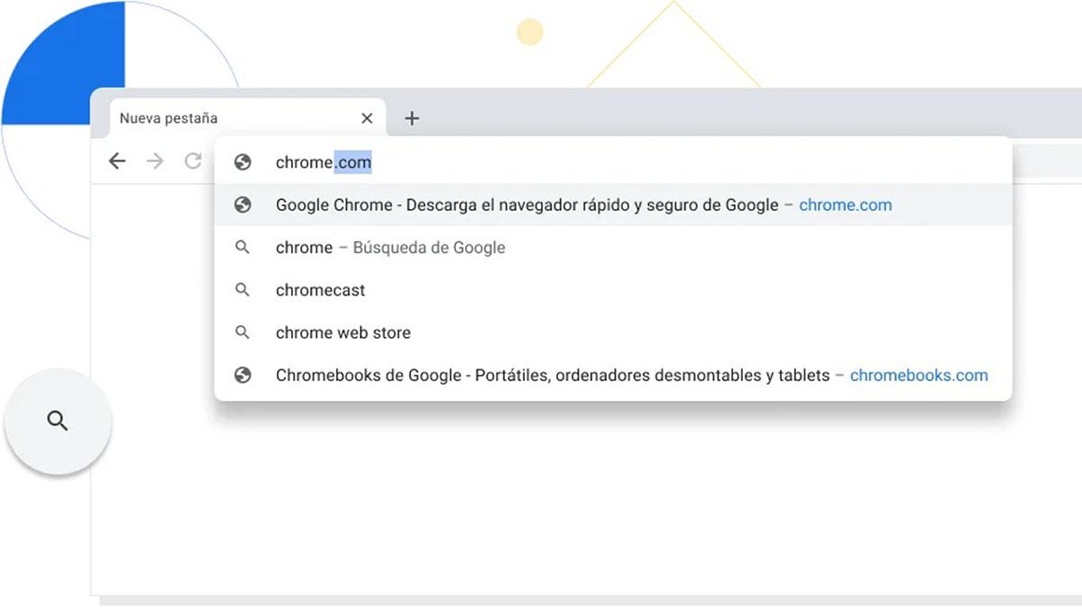Close the Nueva pestaña tab
This screenshot has width=1082, height=608.
(367, 118)
